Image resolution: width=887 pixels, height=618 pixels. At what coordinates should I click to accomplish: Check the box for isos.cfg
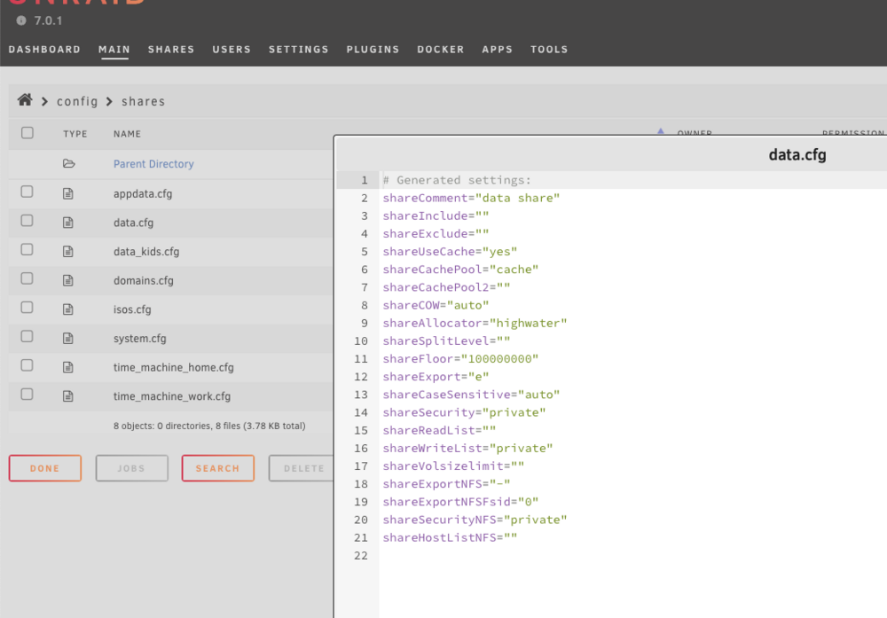click(x=27, y=308)
